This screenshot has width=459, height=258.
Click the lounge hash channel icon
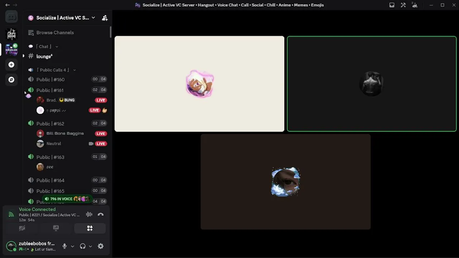tap(31, 56)
